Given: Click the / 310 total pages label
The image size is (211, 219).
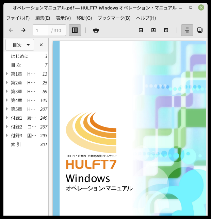Looking at the screenshot, I should (56, 31).
